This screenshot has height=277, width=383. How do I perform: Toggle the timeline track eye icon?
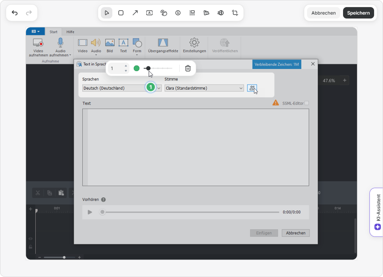[x=30, y=239]
